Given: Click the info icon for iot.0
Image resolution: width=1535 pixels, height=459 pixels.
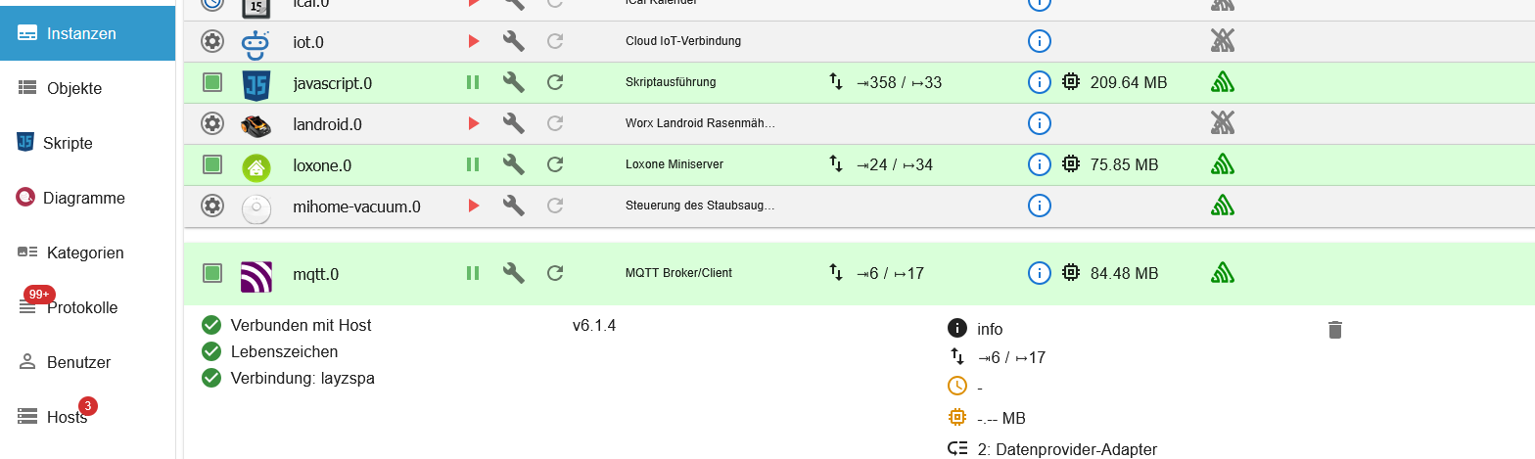Looking at the screenshot, I should click(x=1039, y=41).
